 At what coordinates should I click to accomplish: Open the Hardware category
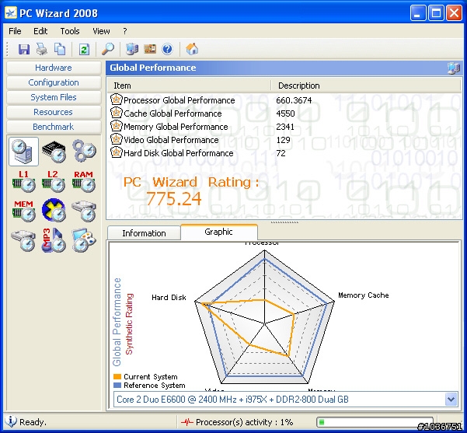(54, 68)
